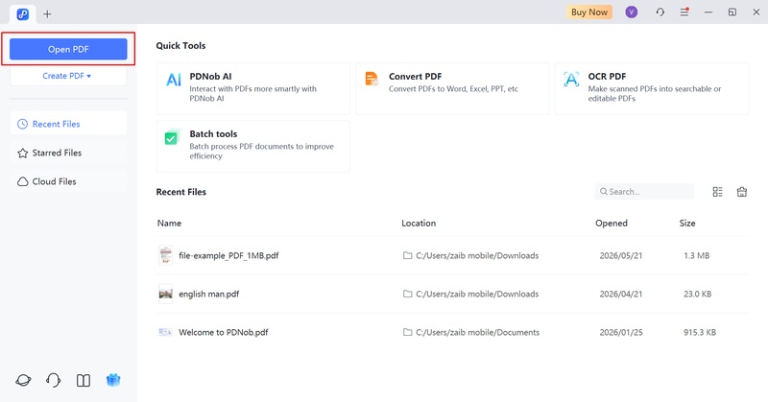Viewport: 768px width, 402px height.
Task: Open Welcome to PDNob.pdf
Action: point(224,333)
